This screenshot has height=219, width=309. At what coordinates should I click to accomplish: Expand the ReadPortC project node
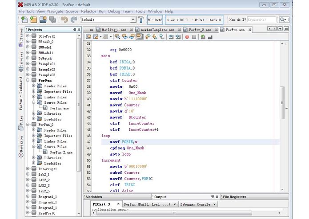(28, 213)
